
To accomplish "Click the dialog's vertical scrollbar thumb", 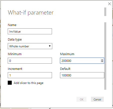I will point(105,56).
